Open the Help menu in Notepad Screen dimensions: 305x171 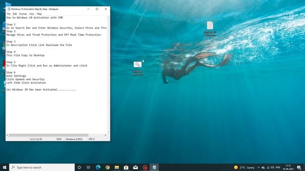pos(39,14)
